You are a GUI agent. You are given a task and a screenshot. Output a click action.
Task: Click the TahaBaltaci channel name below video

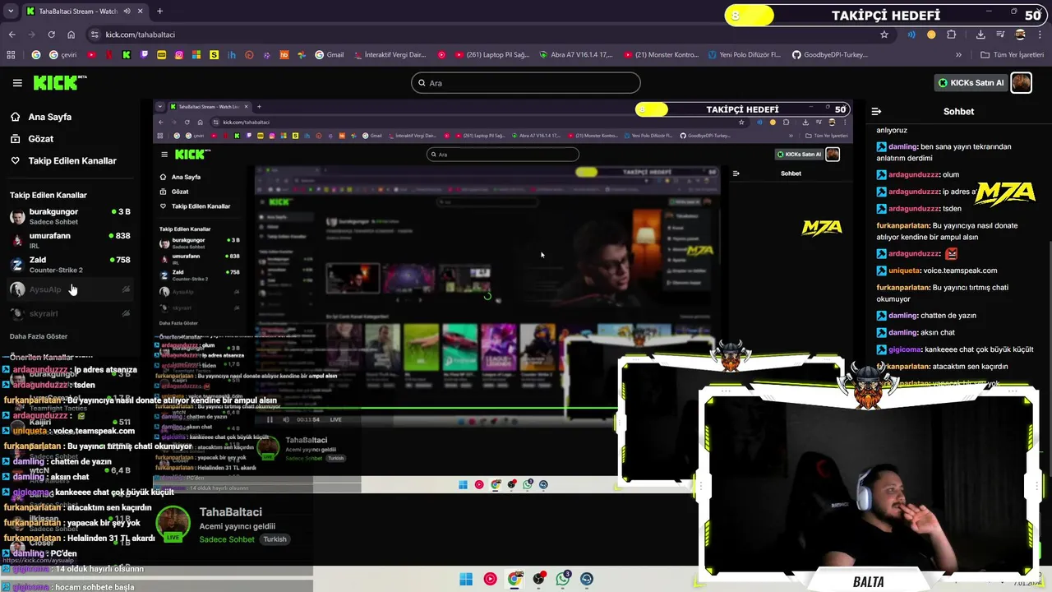pos(230,512)
